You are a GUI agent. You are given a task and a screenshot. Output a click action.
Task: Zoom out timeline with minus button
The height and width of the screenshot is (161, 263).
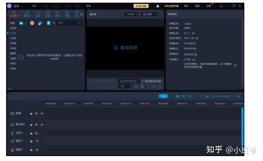[214, 96]
